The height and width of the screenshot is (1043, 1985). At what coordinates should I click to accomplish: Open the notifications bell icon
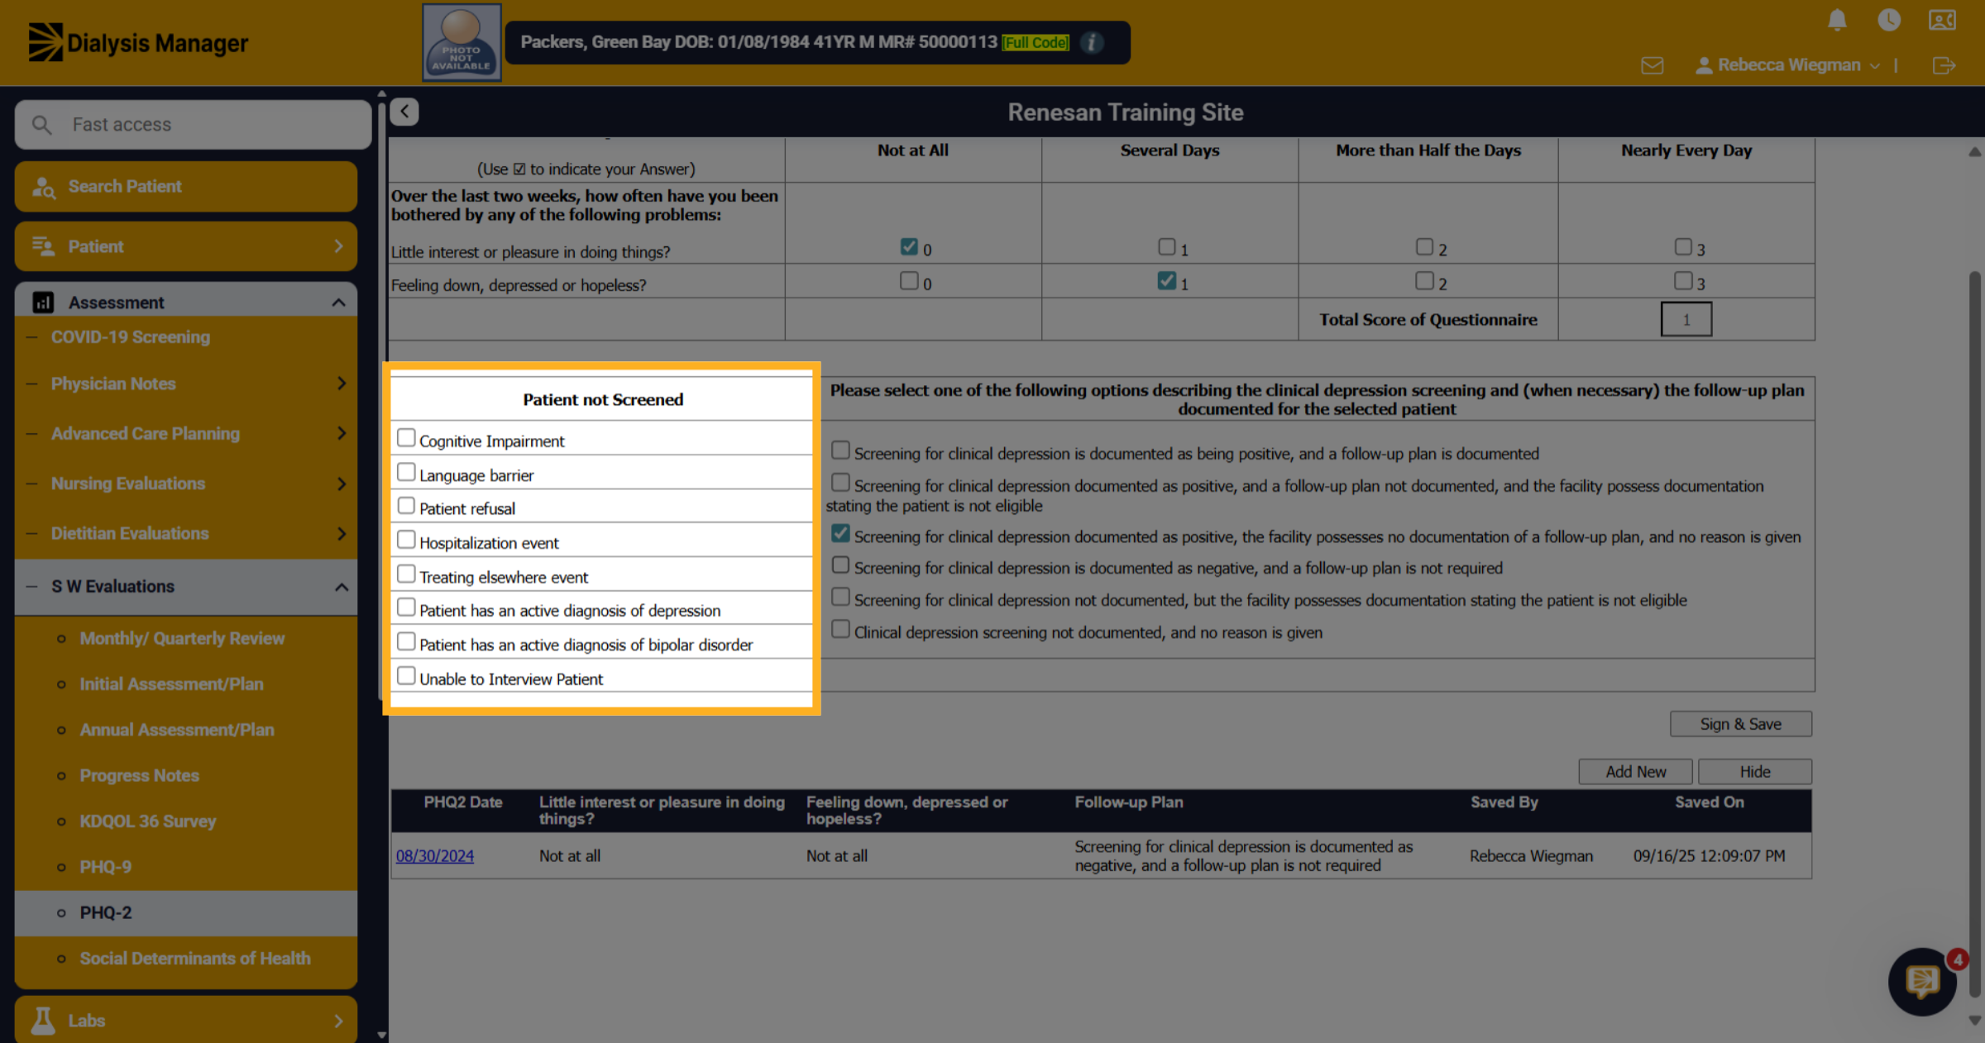pyautogui.click(x=1837, y=20)
